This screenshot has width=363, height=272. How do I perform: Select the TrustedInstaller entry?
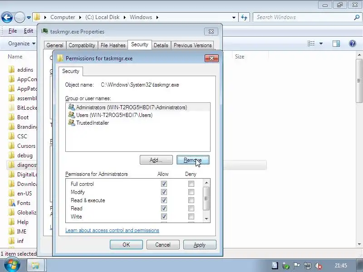pos(138,123)
